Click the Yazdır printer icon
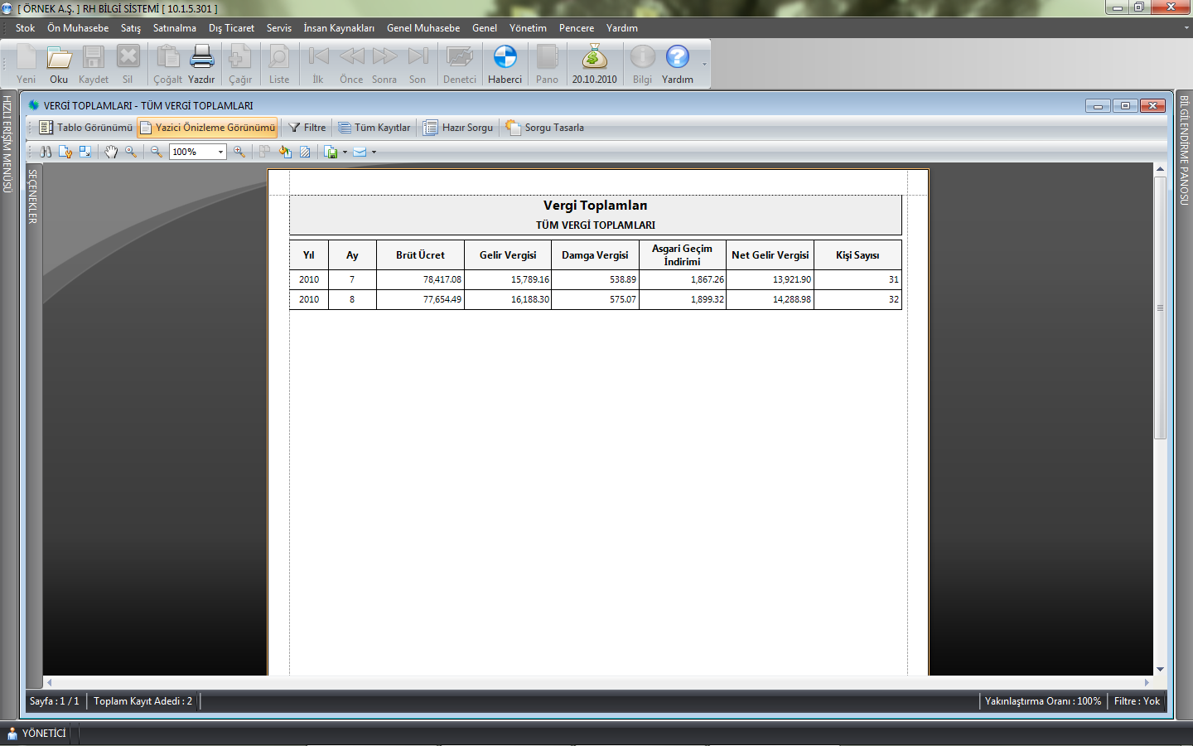 point(201,58)
